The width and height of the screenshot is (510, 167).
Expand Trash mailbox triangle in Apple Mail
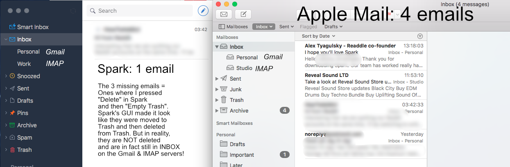217,100
